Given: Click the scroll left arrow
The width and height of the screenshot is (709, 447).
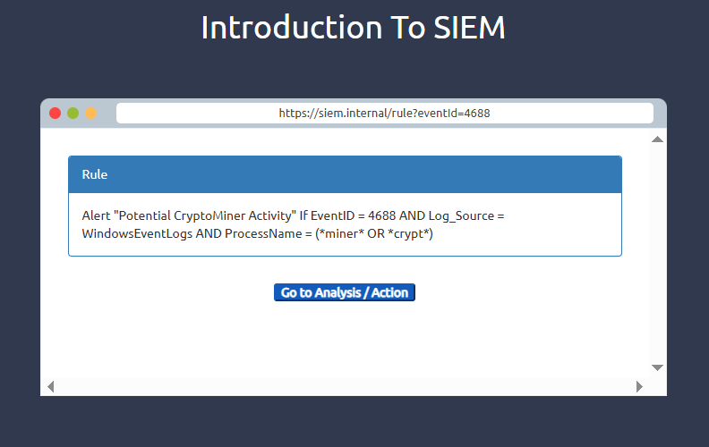Looking at the screenshot, I should click(50, 386).
